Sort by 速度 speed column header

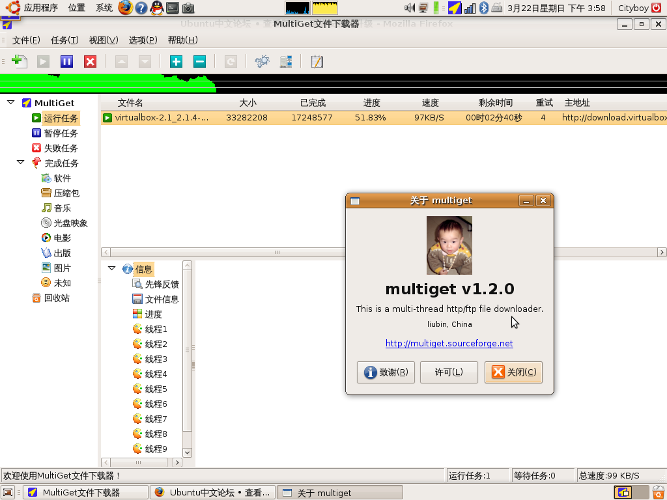pos(430,102)
